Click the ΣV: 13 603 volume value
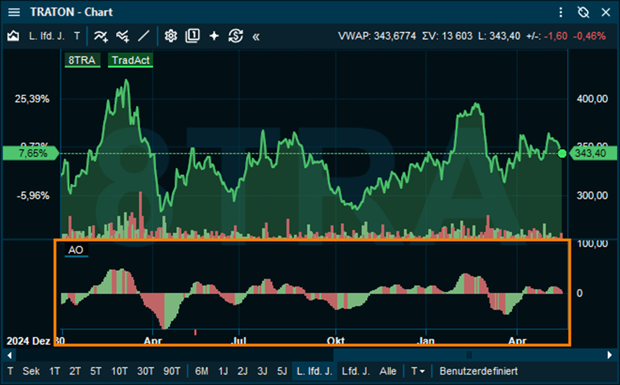620x385 pixels. [447, 36]
